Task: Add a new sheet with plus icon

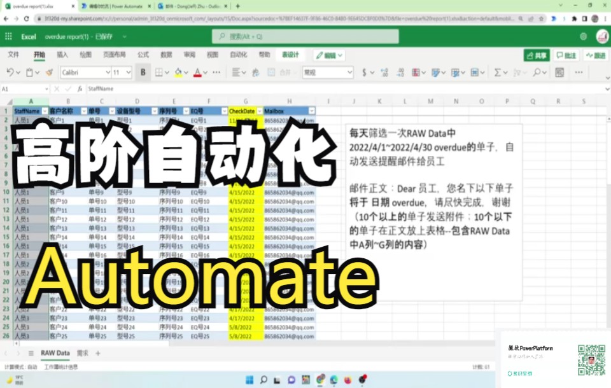Action: tap(98, 353)
